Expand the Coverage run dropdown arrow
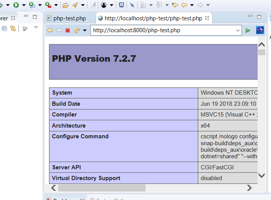The image size is (271, 200). pos(40,5)
